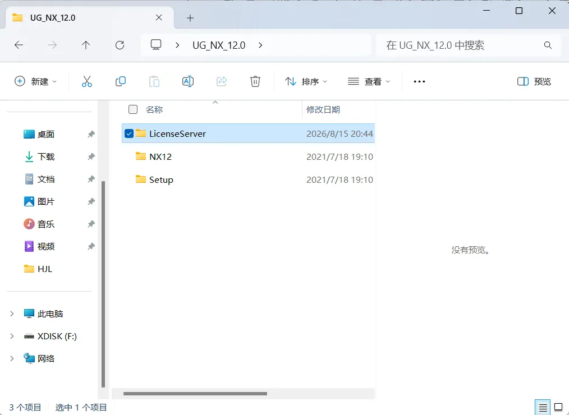Unpin Desktop (桌面) pin icon

(91, 134)
